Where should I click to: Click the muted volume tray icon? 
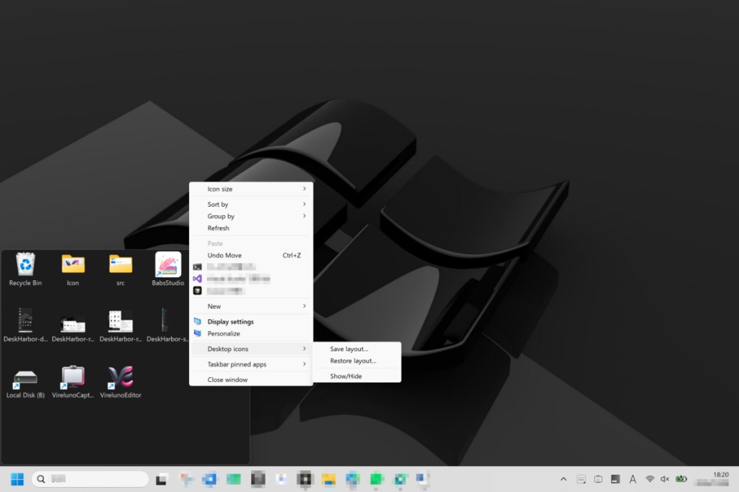pyautogui.click(x=665, y=479)
